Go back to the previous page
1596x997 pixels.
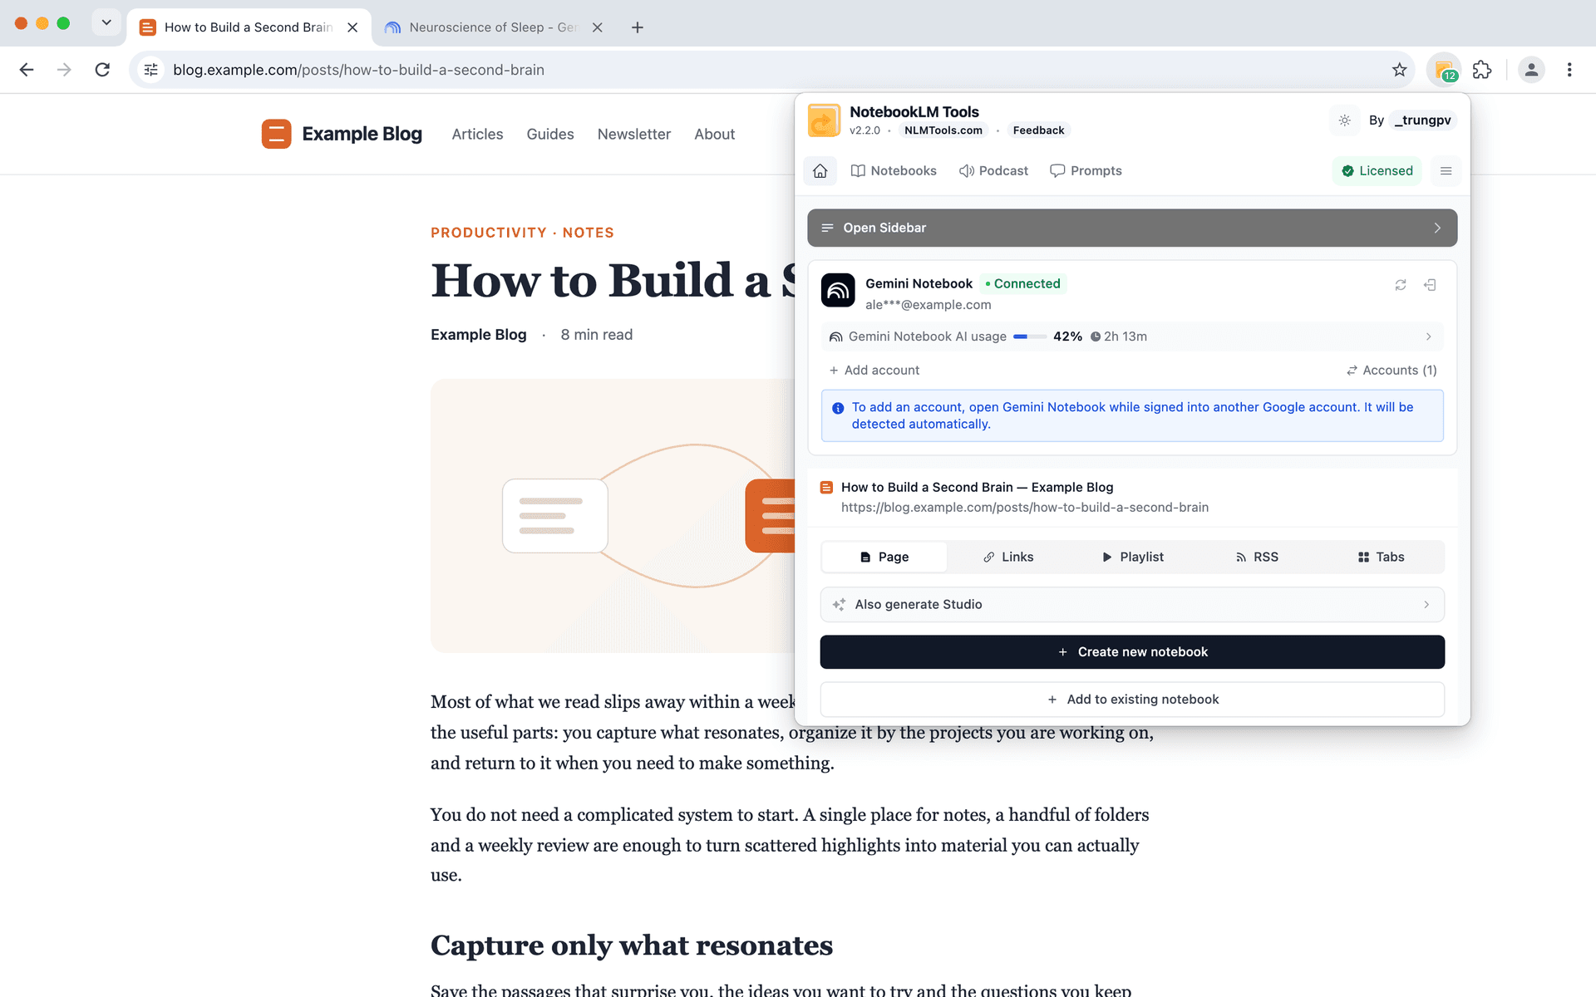point(27,70)
